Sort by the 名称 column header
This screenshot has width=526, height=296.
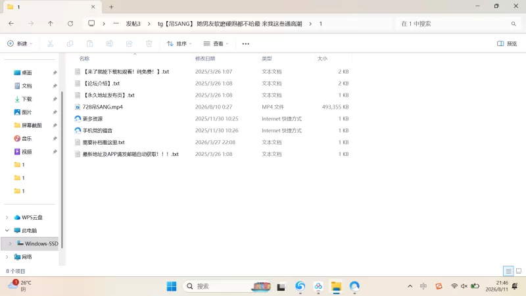point(85,59)
